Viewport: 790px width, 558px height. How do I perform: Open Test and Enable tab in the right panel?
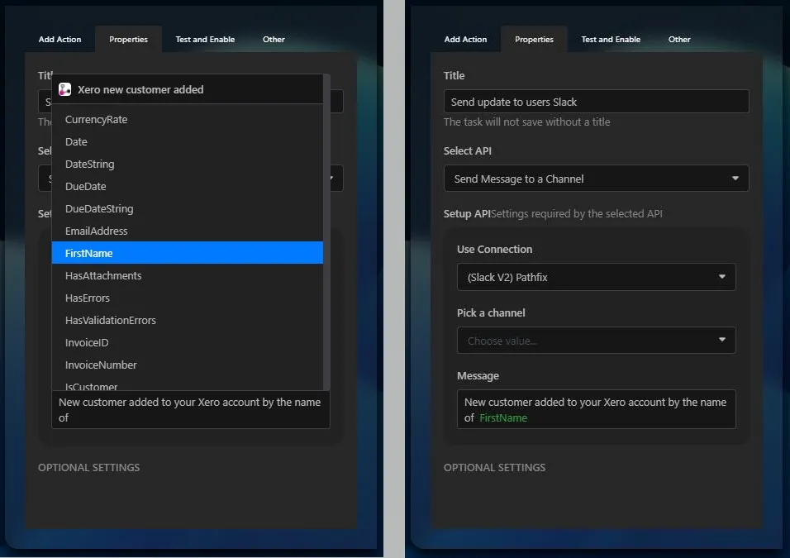[x=611, y=40]
